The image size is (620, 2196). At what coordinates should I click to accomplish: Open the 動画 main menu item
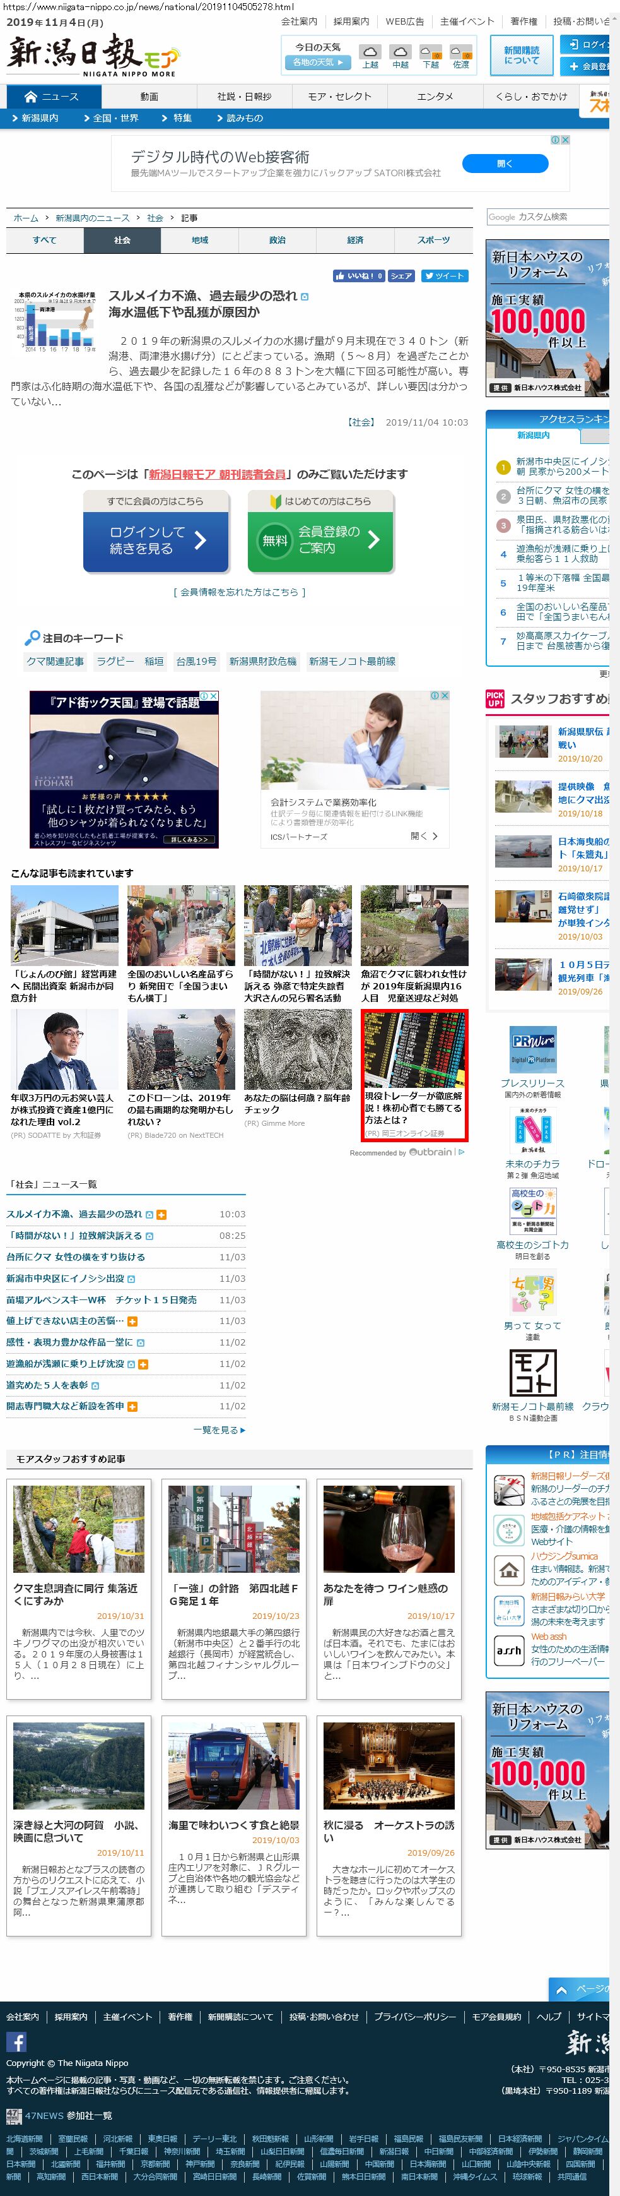(149, 97)
